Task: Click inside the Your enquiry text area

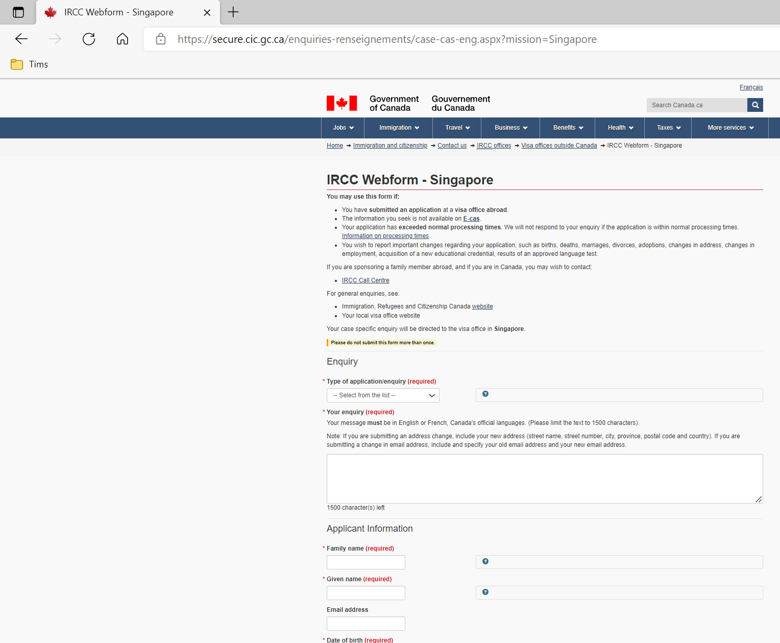Action: (x=545, y=479)
